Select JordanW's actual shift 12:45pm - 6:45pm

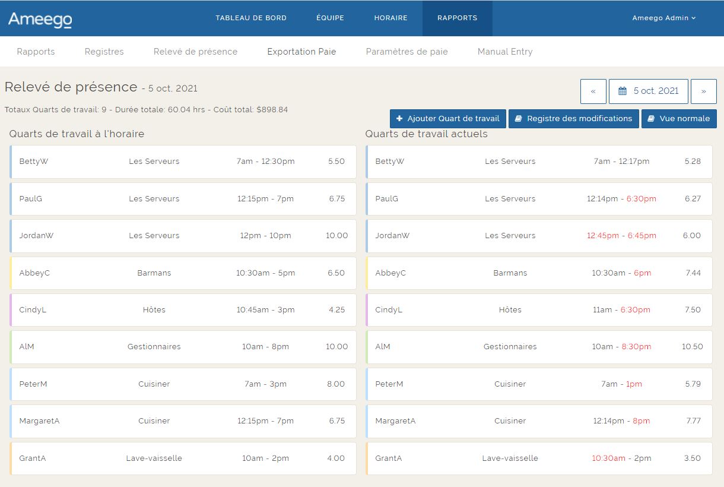621,236
